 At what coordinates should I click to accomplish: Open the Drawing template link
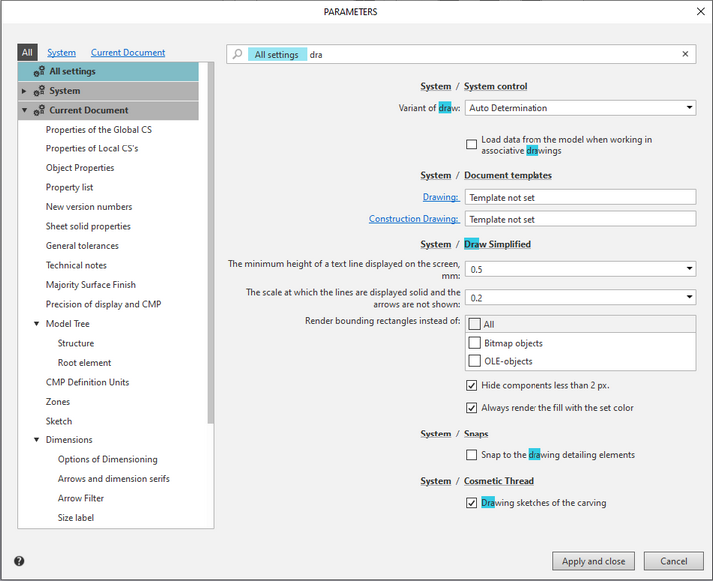tap(441, 197)
